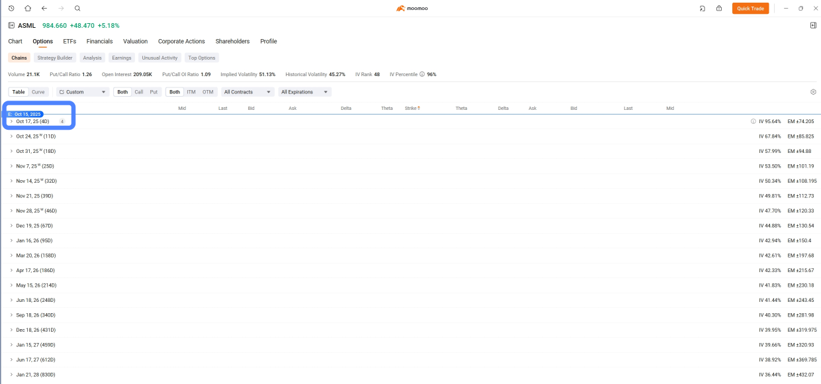The height and width of the screenshot is (384, 821).
Task: Switch to the Financials tab
Action: click(100, 41)
